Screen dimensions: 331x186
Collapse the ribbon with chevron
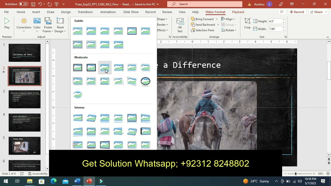[x=328, y=37]
